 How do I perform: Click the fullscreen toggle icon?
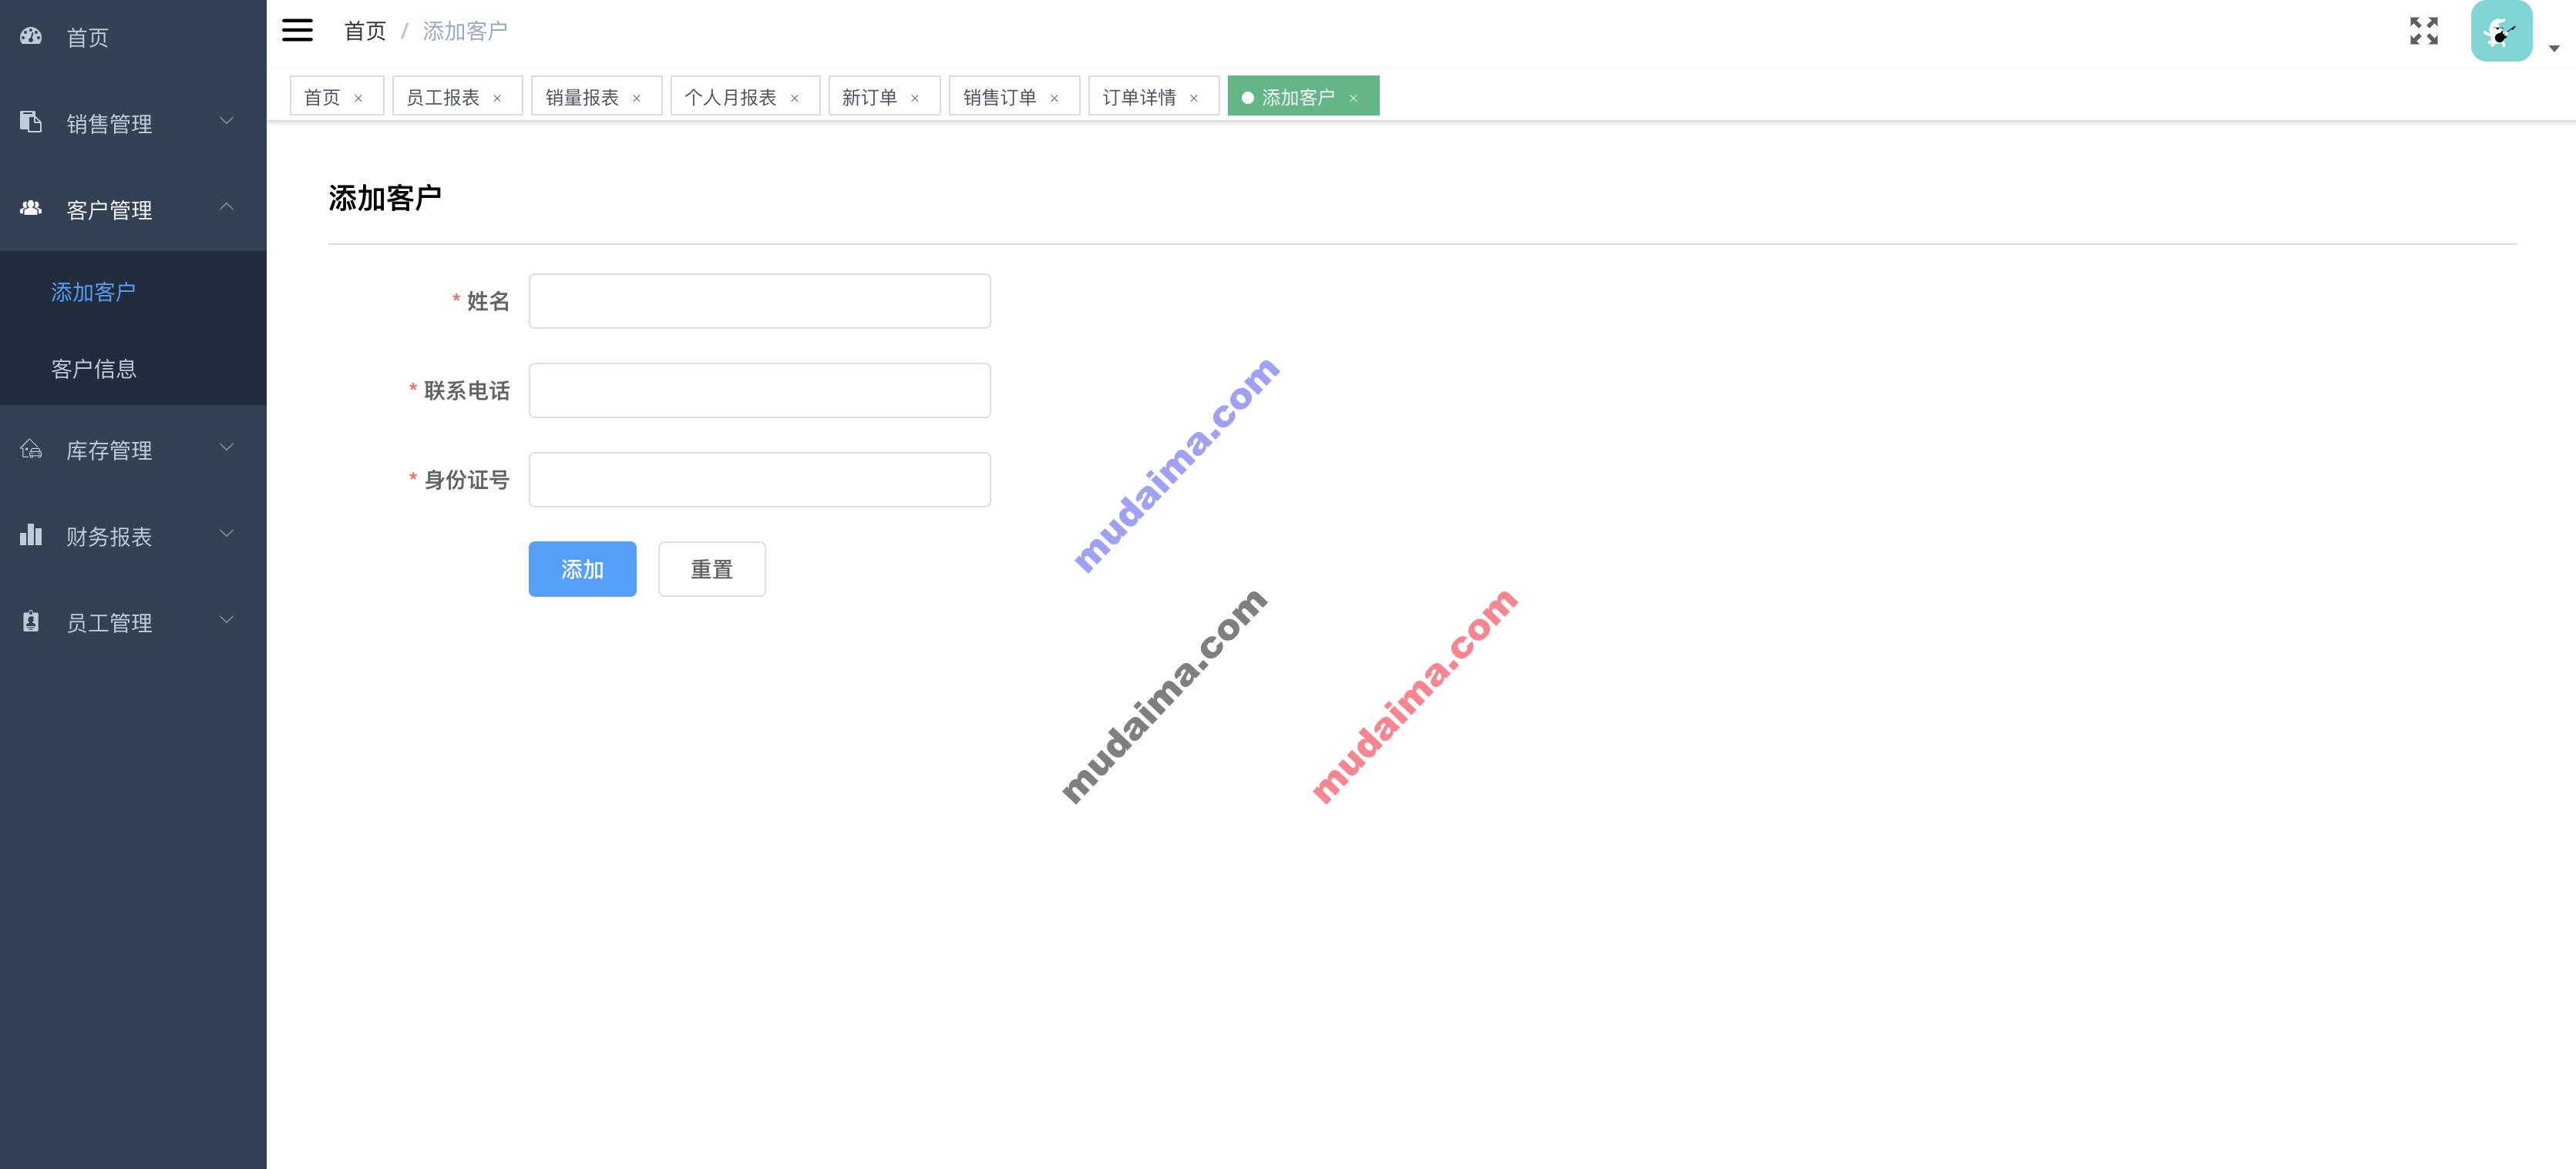tap(2424, 31)
